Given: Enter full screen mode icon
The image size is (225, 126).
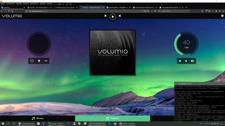Looking at the screenshot, I should point(67,4).
